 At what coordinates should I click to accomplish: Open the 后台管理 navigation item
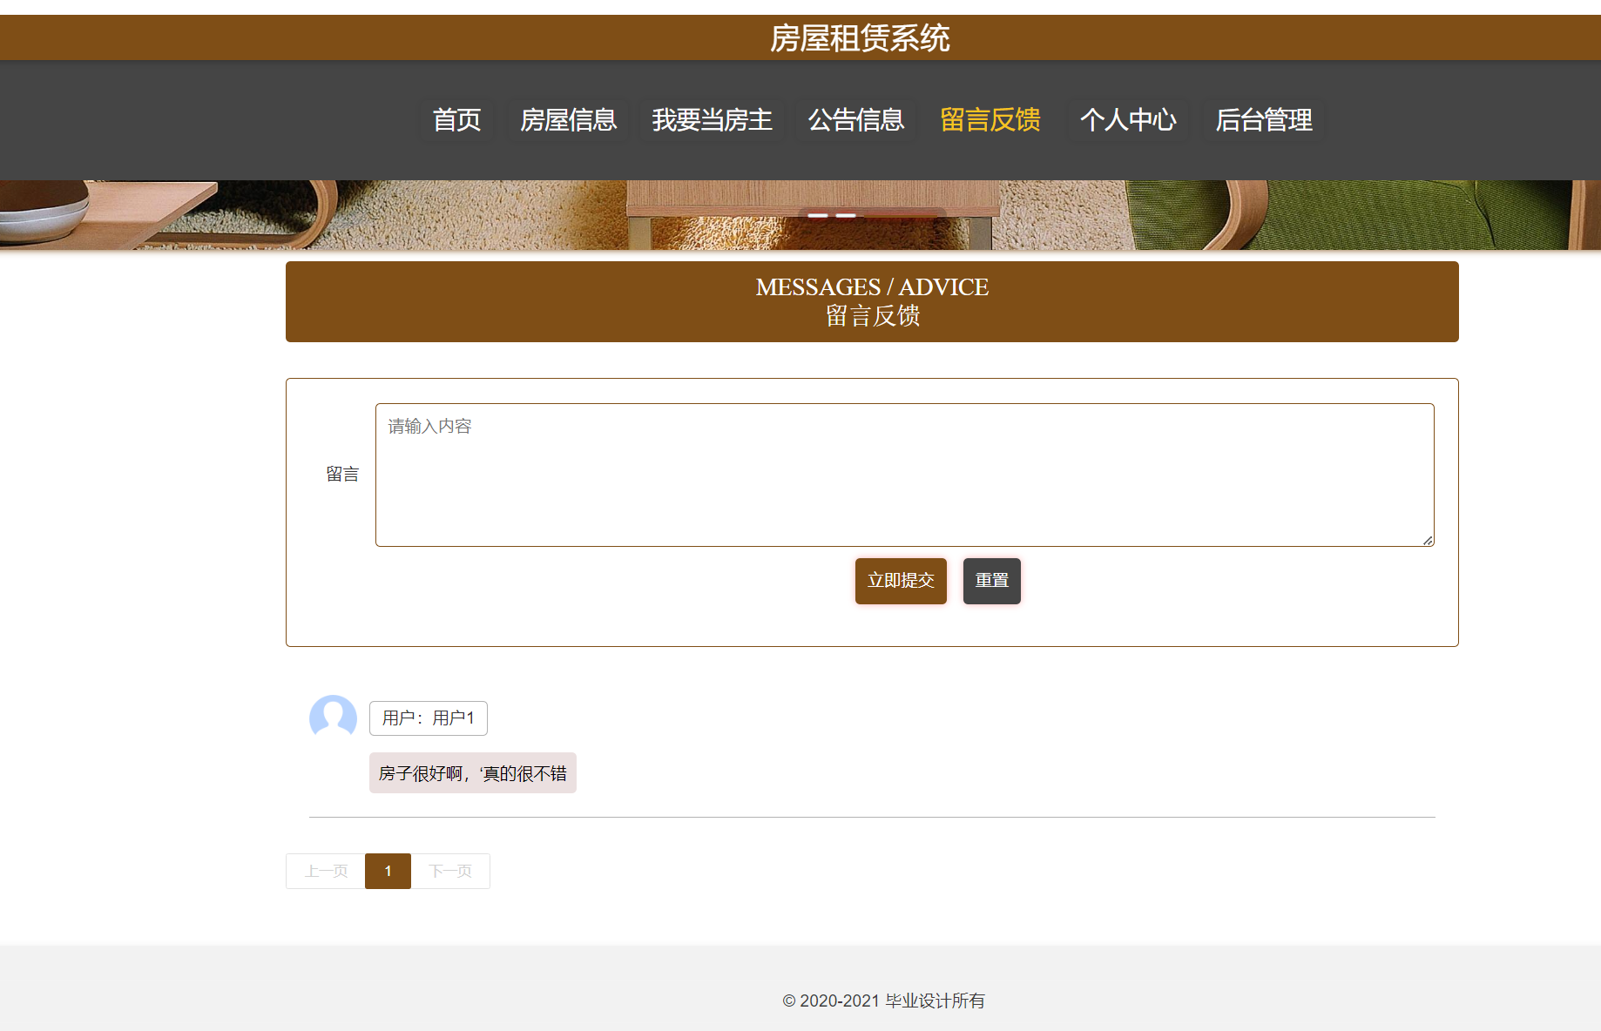coord(1266,120)
